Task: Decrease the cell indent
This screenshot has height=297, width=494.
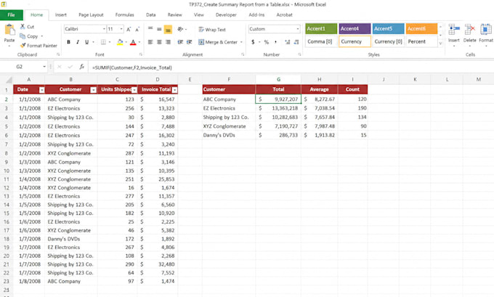Action: point(180,42)
